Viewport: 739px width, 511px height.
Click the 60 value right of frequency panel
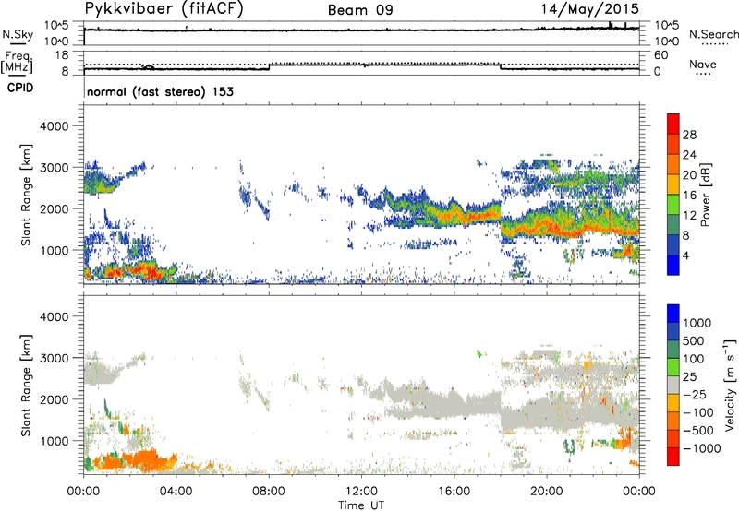pos(660,55)
